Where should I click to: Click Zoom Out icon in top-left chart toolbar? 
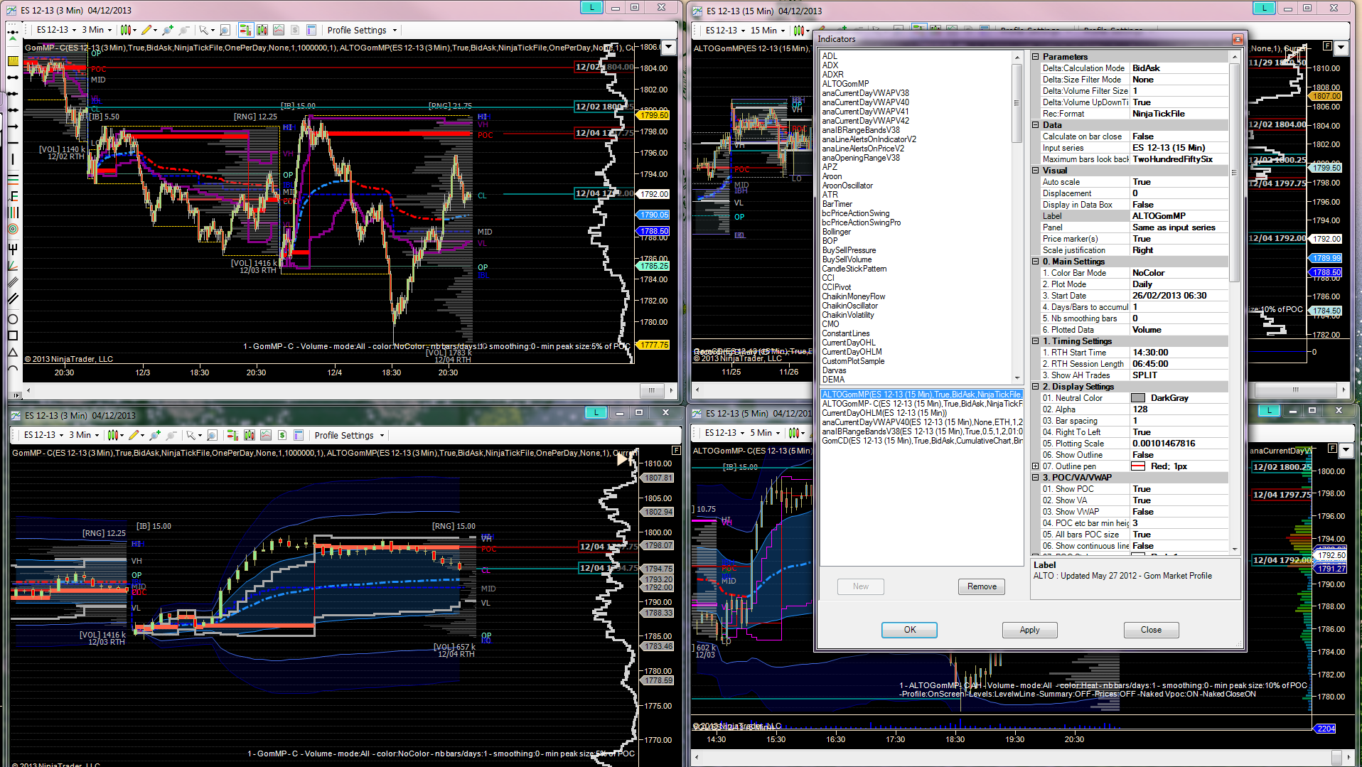click(184, 30)
